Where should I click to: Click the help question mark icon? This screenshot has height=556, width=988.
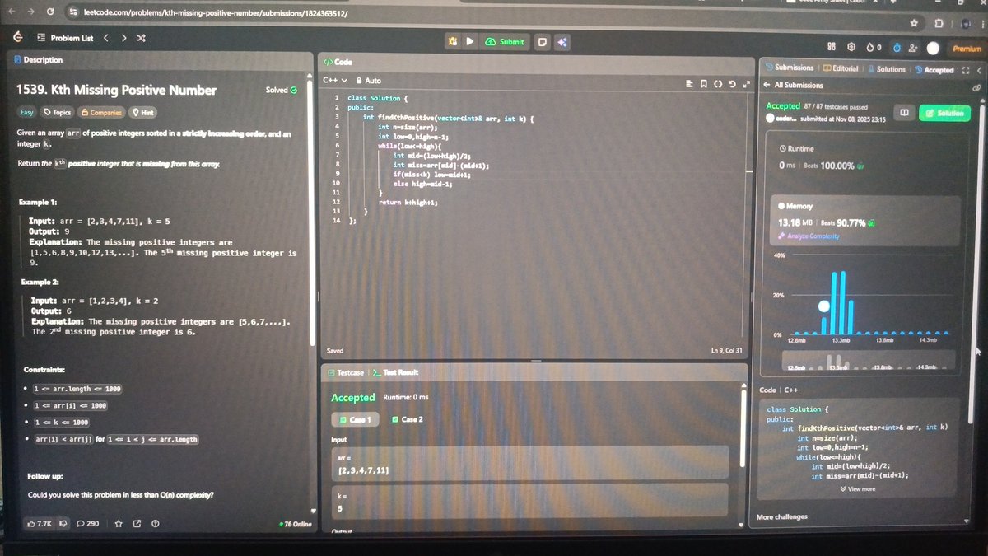coord(155,523)
